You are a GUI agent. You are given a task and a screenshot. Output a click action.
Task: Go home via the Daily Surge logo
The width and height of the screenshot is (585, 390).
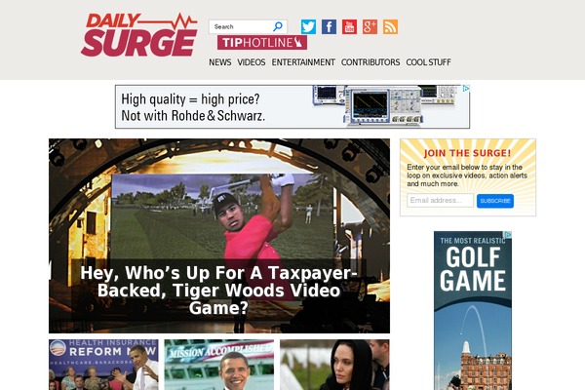(x=138, y=35)
